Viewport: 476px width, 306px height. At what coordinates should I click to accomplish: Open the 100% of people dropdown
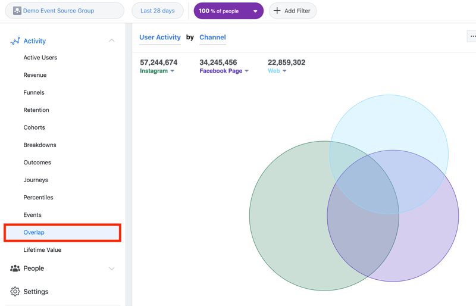click(x=228, y=11)
